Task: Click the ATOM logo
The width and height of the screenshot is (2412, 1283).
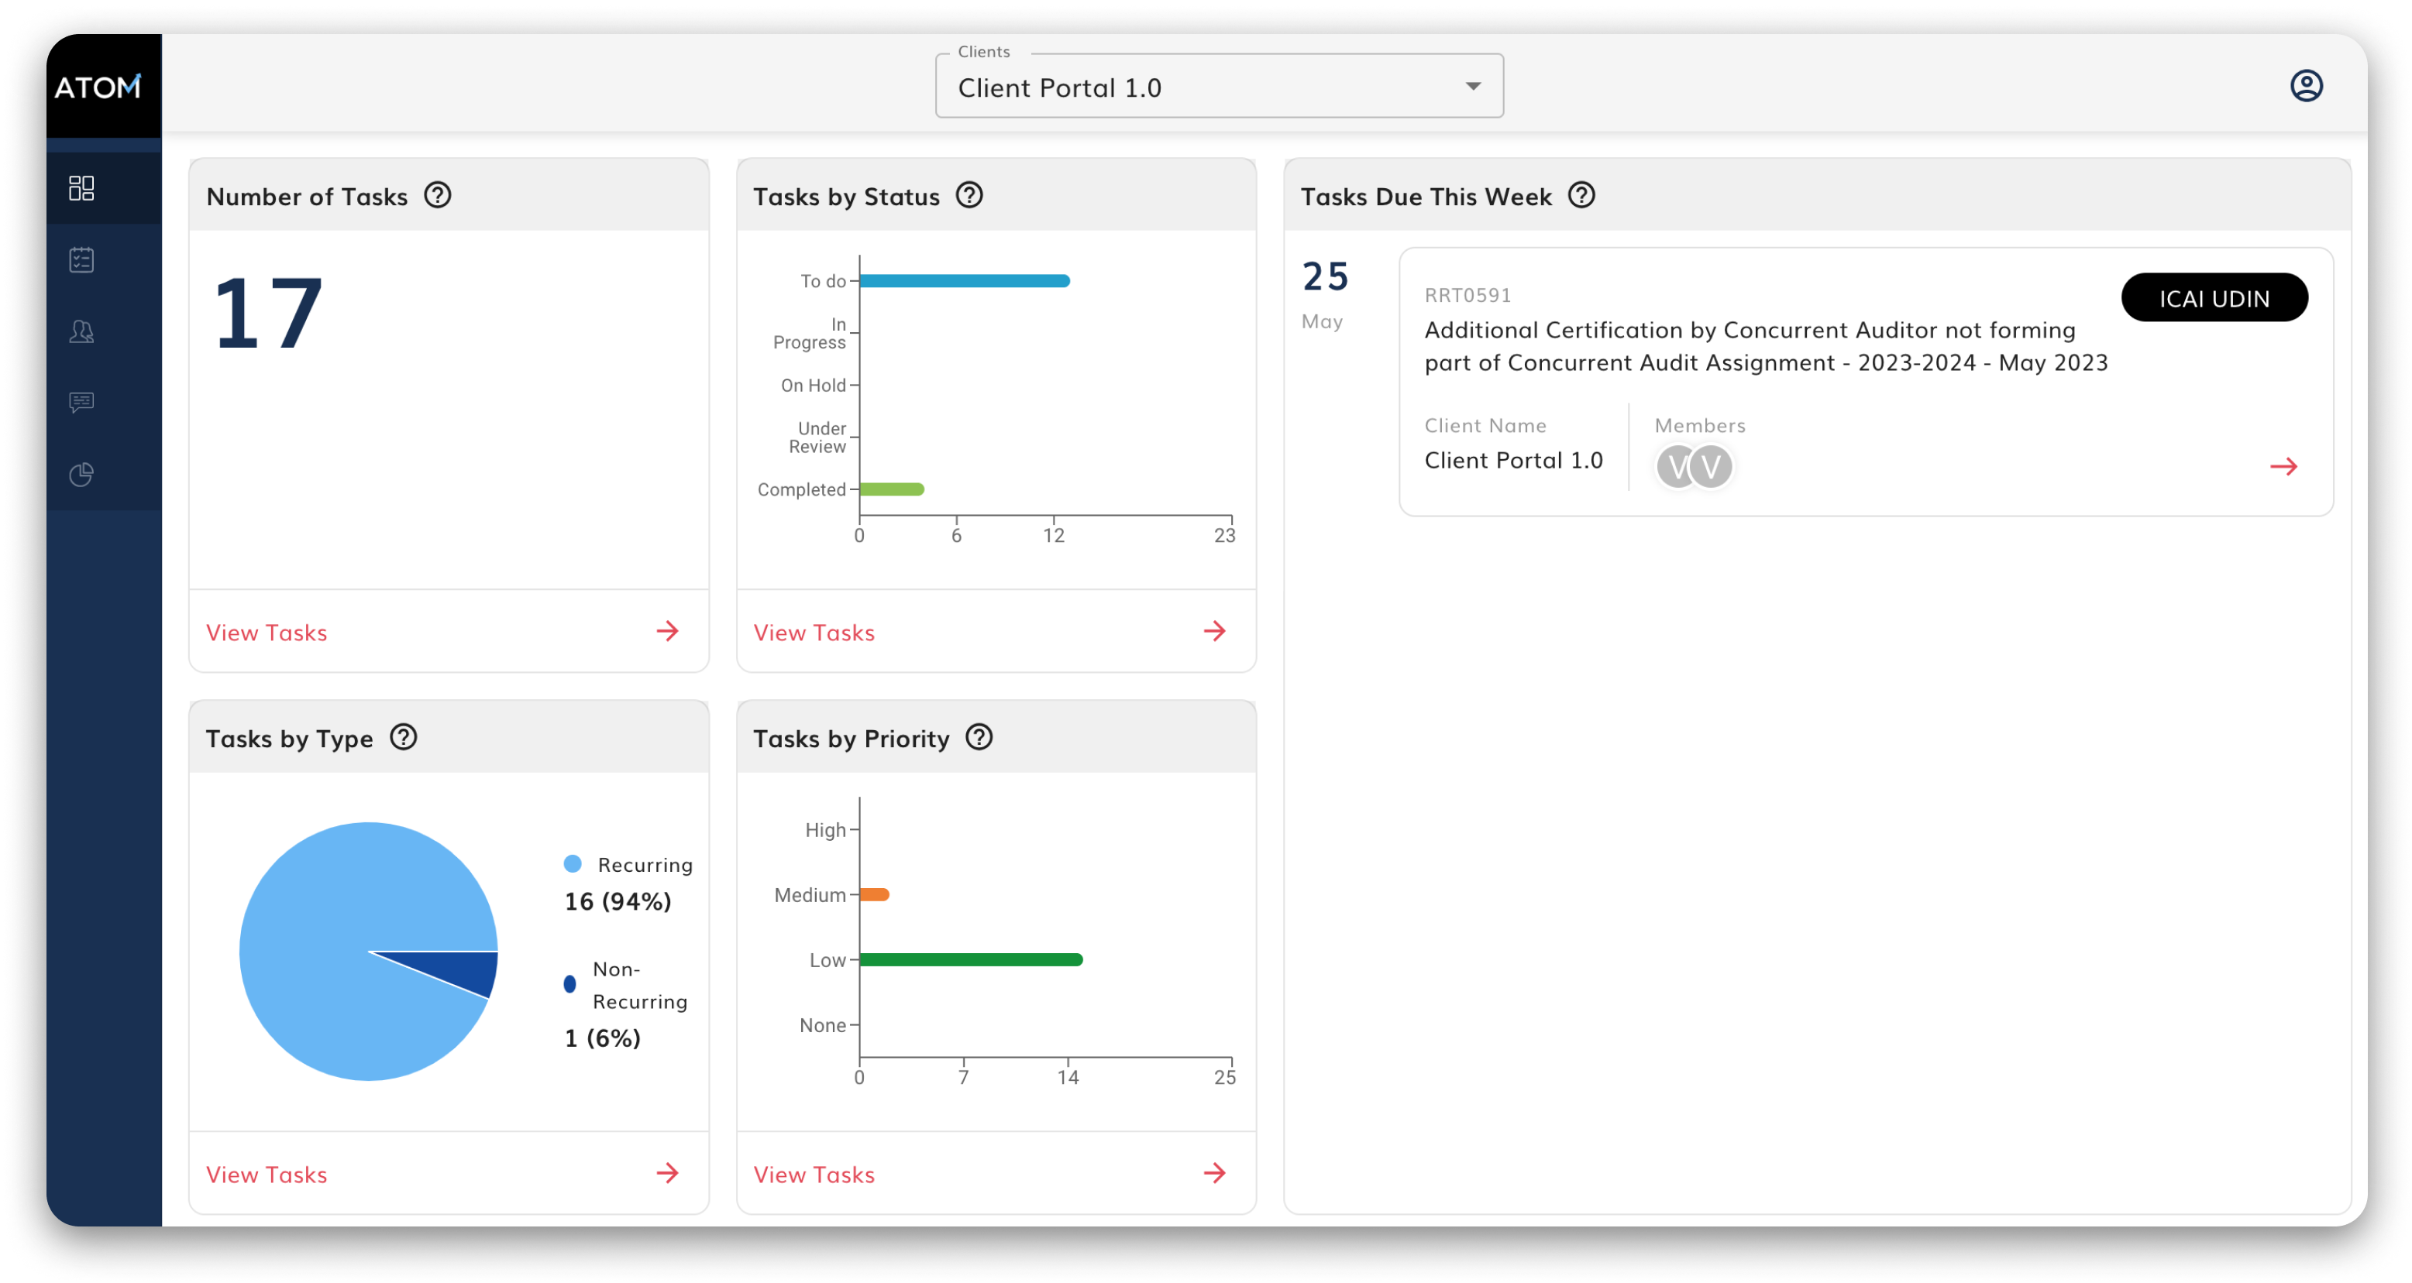Action: point(98,87)
